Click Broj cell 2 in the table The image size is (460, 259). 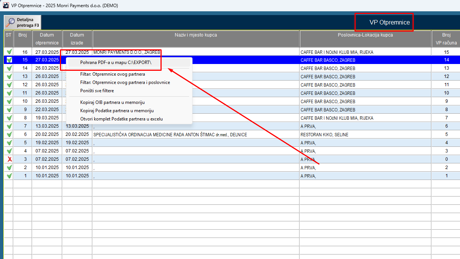[23, 168]
